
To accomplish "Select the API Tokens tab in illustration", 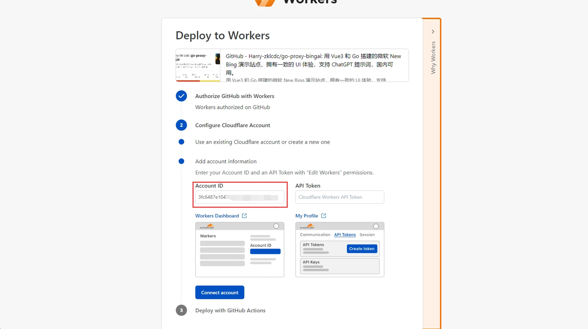I will tap(345, 235).
